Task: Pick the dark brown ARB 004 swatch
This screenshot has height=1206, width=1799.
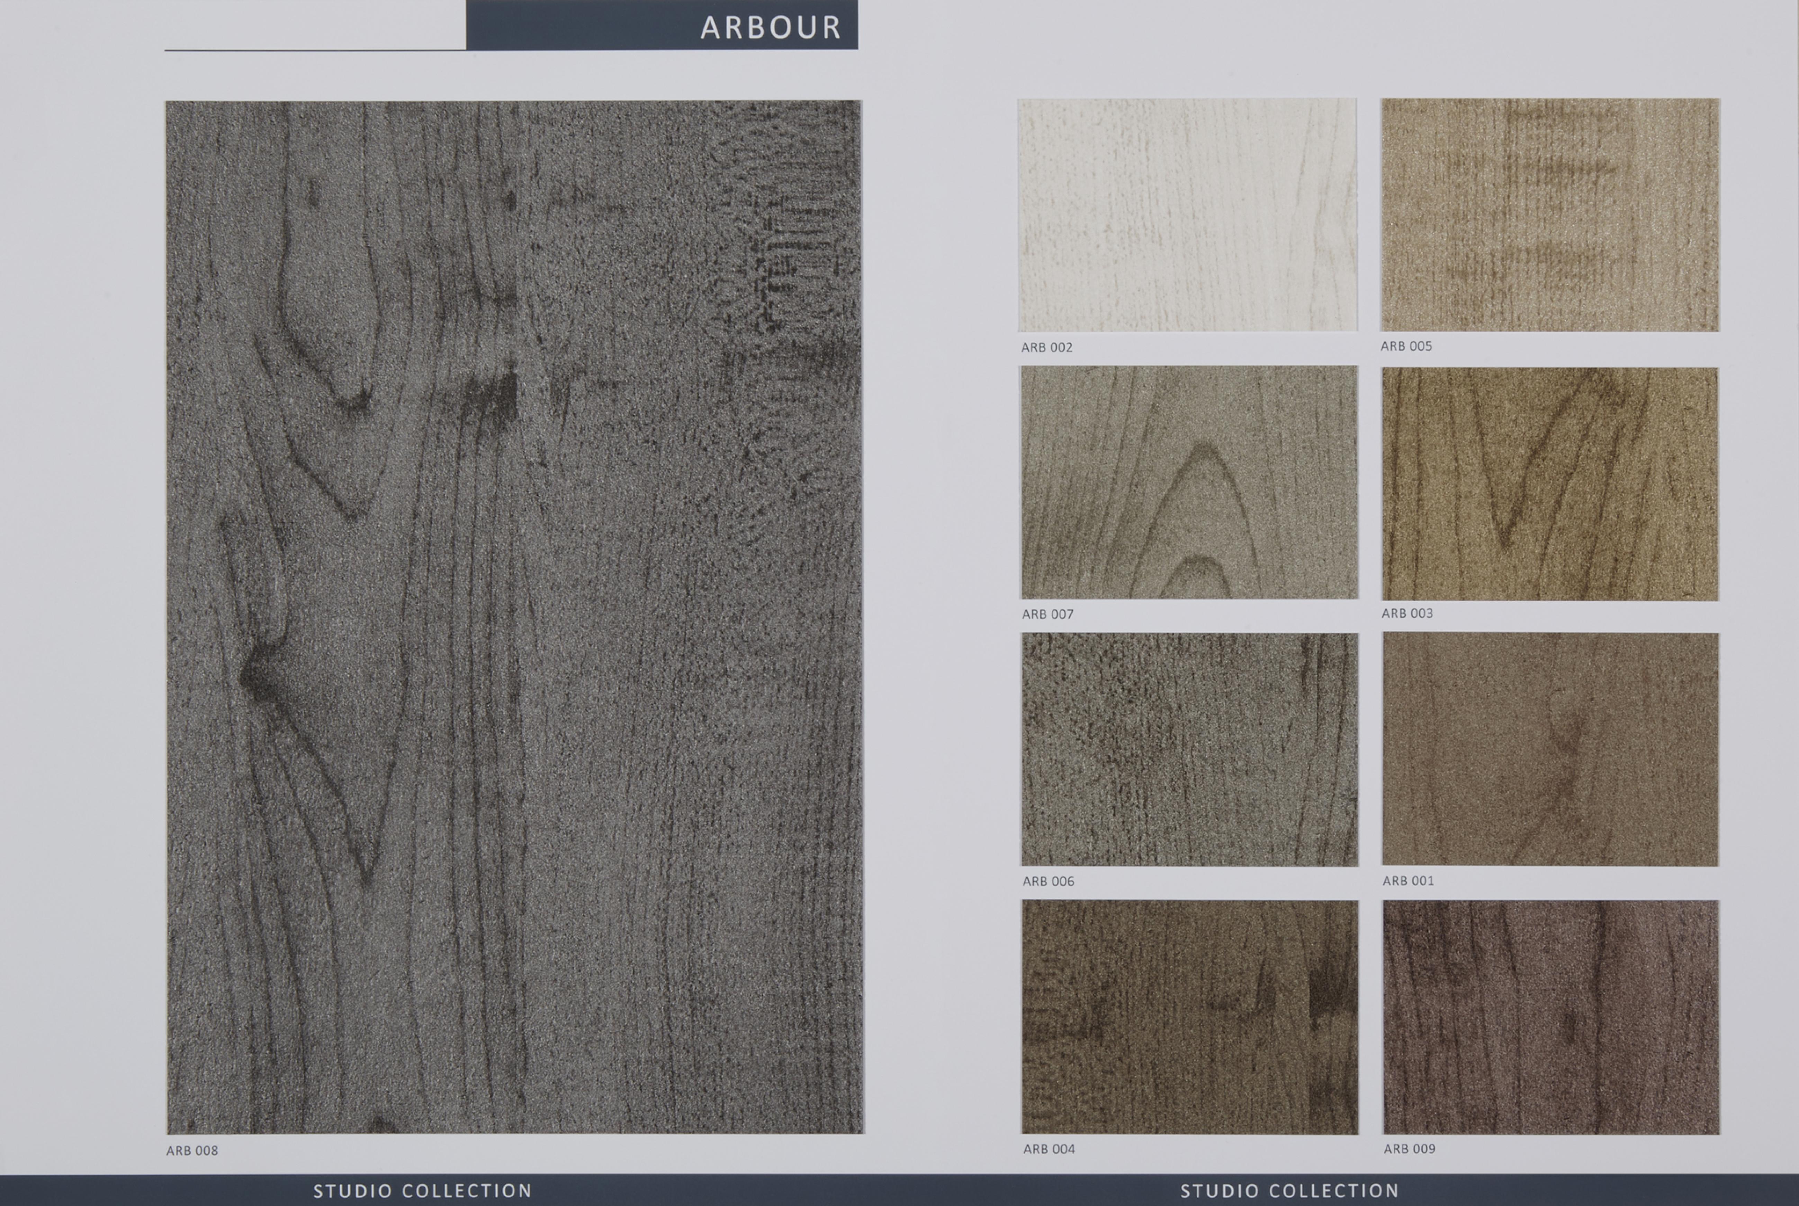Action: [x=1189, y=1017]
